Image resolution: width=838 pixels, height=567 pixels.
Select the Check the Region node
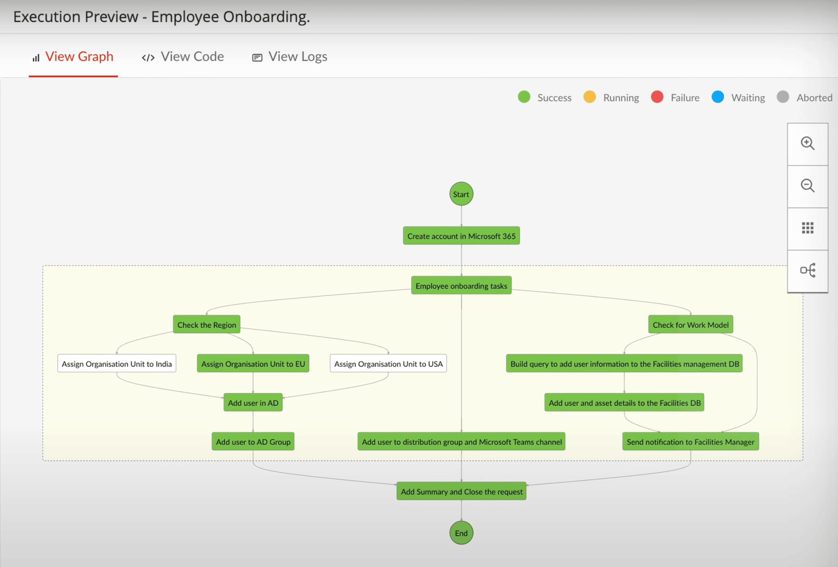206,324
